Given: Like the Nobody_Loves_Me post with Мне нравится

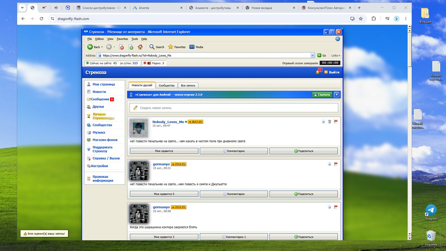Looking at the screenshot, I should click(x=164, y=151).
